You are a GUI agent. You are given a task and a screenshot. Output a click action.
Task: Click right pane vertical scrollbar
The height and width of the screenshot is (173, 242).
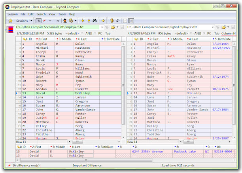(234, 91)
